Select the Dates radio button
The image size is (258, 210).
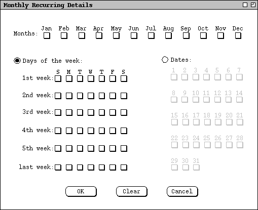[x=165, y=60]
